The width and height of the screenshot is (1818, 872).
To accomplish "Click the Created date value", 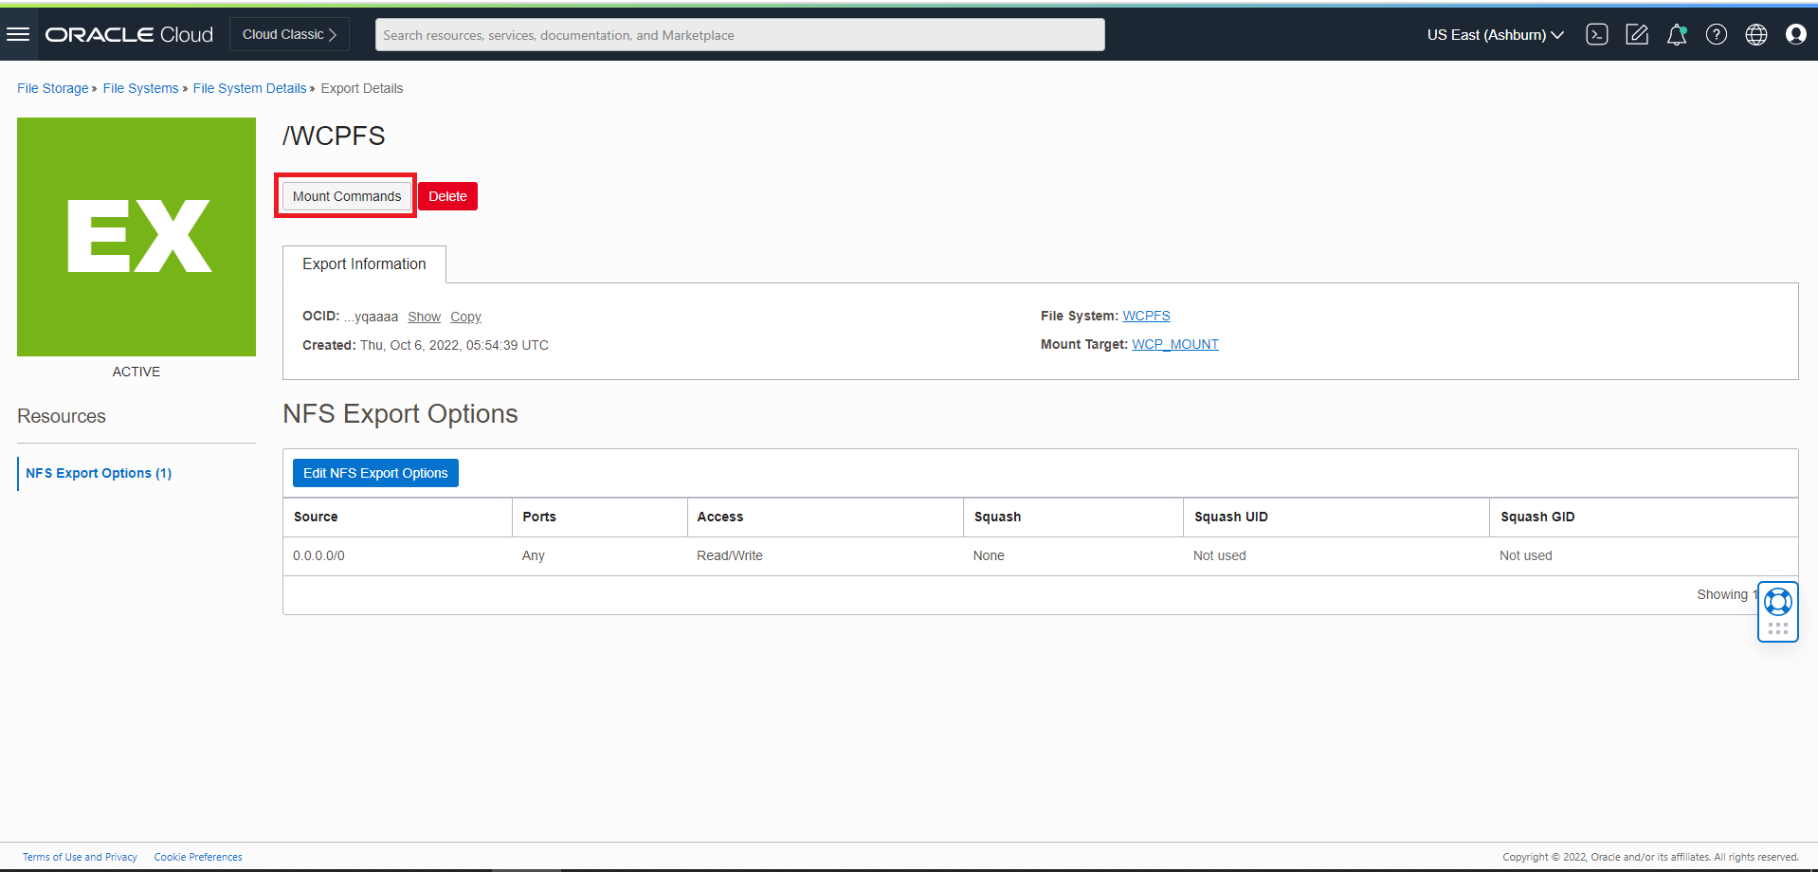I will click(454, 345).
